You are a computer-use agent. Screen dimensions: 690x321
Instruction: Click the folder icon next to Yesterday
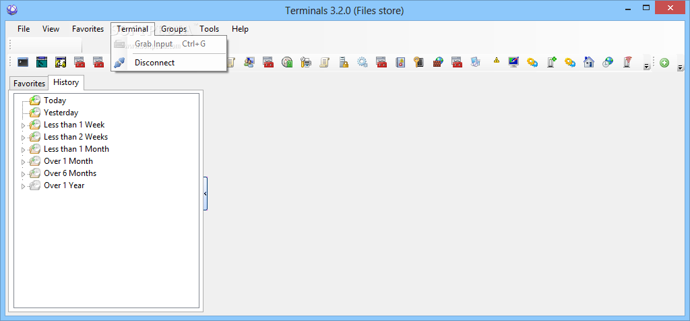pos(35,113)
